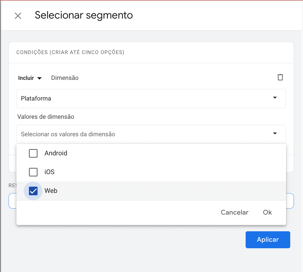The height and width of the screenshot is (272, 303).
Task: Open the Incluir dropdown
Action: click(30, 78)
